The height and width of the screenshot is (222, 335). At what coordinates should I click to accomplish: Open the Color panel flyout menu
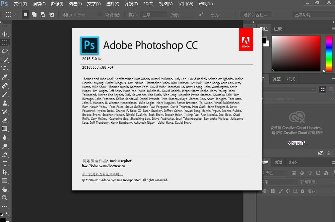(333, 29)
